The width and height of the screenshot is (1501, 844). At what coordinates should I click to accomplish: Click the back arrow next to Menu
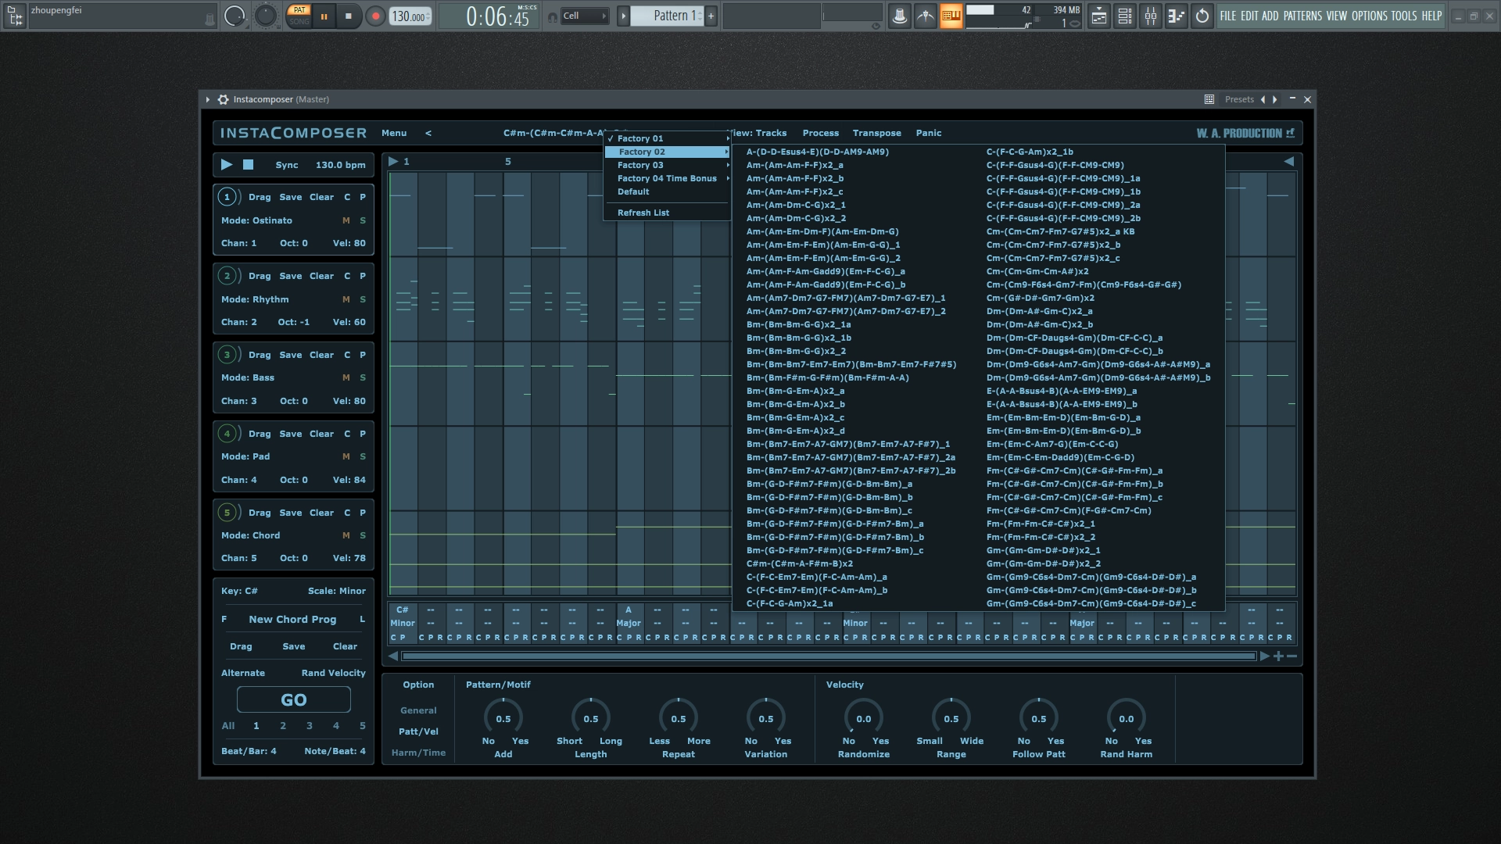428,133
